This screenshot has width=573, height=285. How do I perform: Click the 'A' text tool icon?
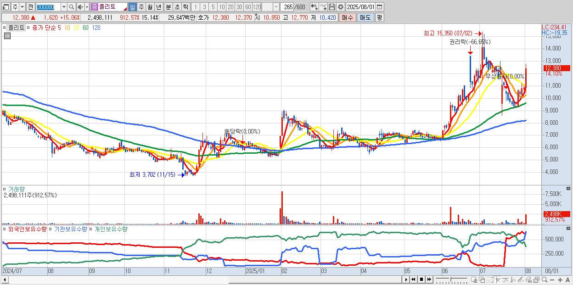coord(567,280)
